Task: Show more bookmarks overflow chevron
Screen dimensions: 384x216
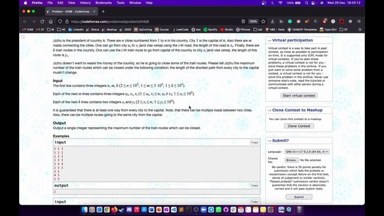Action: pyautogui.click(x=360, y=29)
